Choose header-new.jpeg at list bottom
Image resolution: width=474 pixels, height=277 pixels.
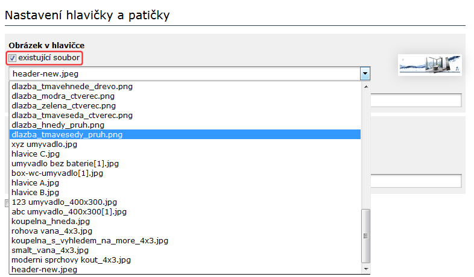[44, 269]
